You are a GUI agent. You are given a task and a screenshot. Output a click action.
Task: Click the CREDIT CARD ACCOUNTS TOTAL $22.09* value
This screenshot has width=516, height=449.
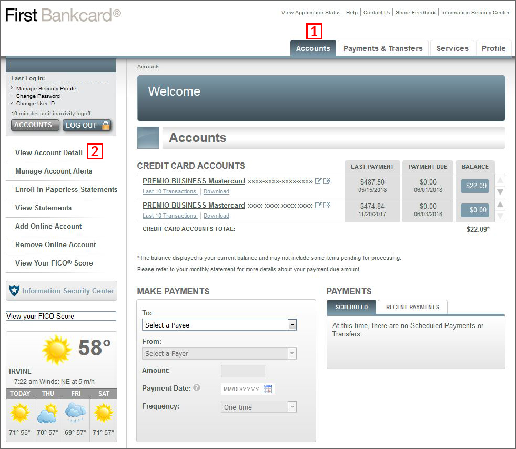tap(478, 229)
